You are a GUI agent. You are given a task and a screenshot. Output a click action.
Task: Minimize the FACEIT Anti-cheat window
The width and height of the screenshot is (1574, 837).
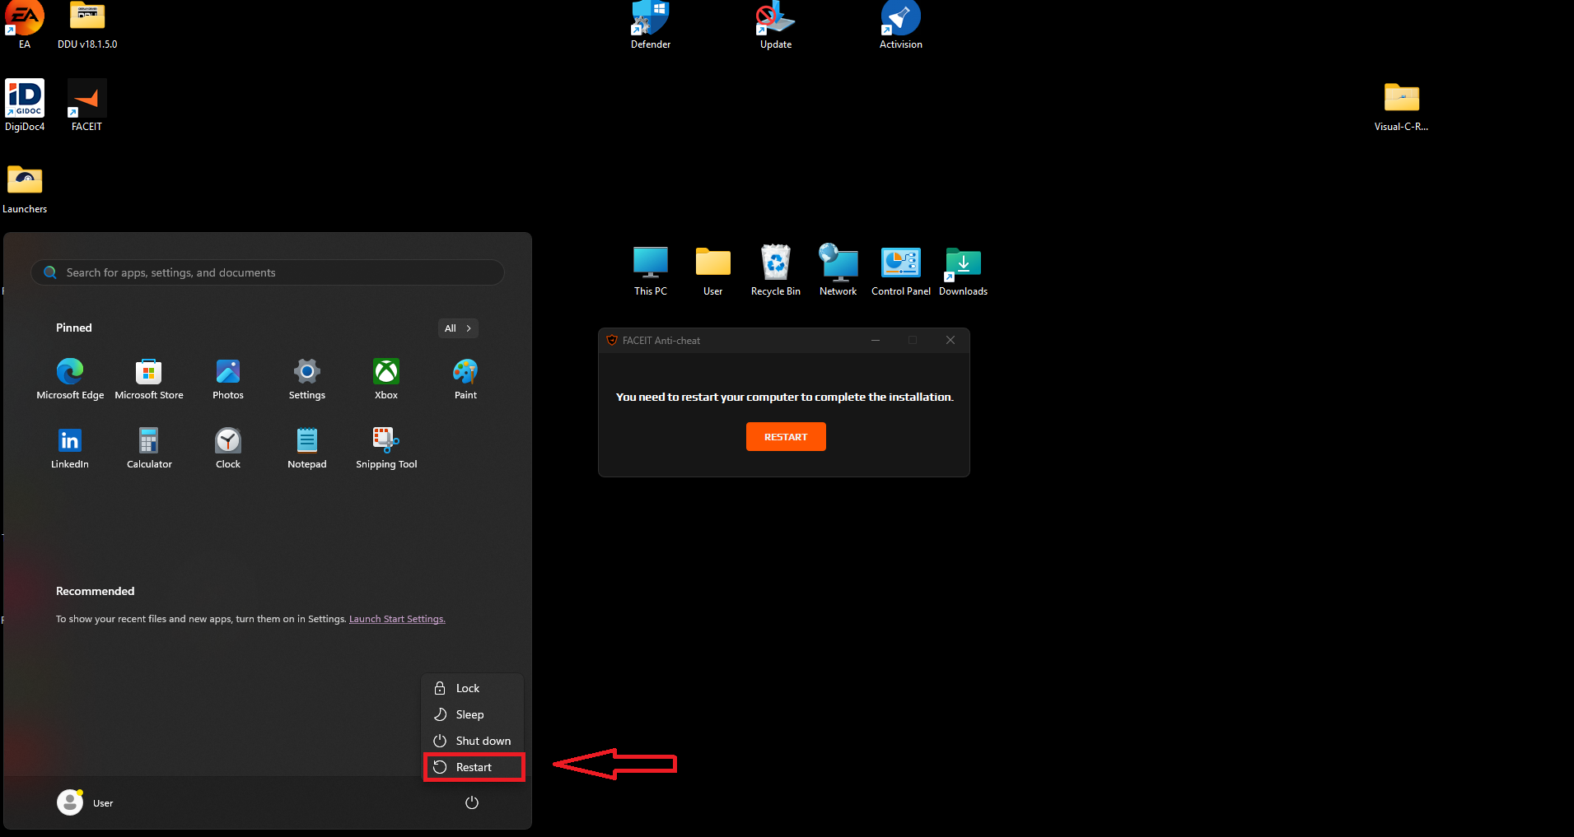click(876, 340)
